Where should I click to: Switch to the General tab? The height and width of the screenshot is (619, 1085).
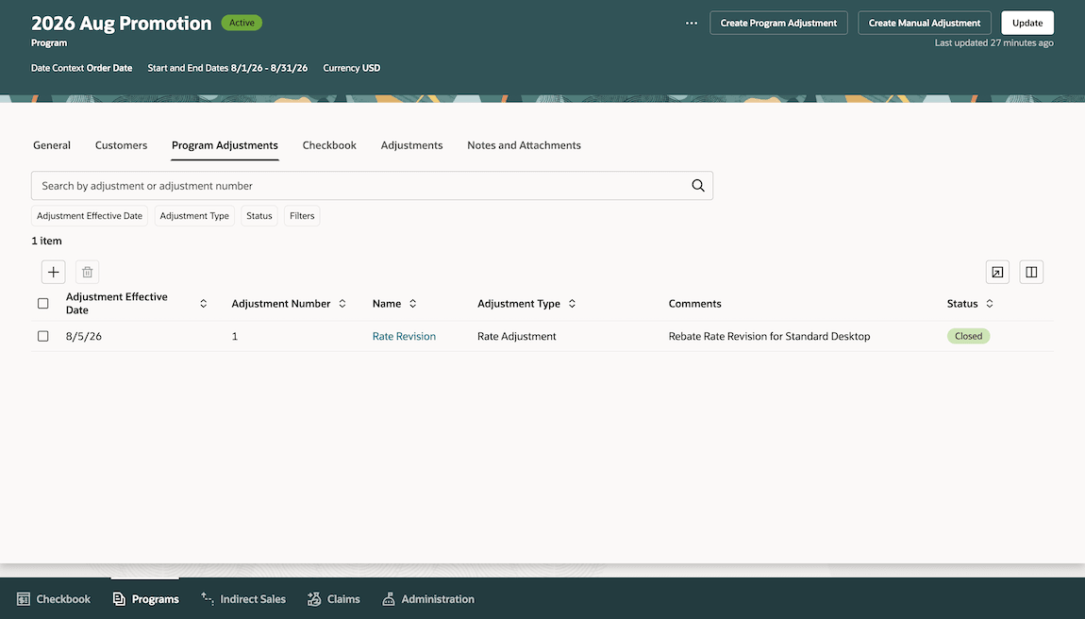[x=52, y=145]
